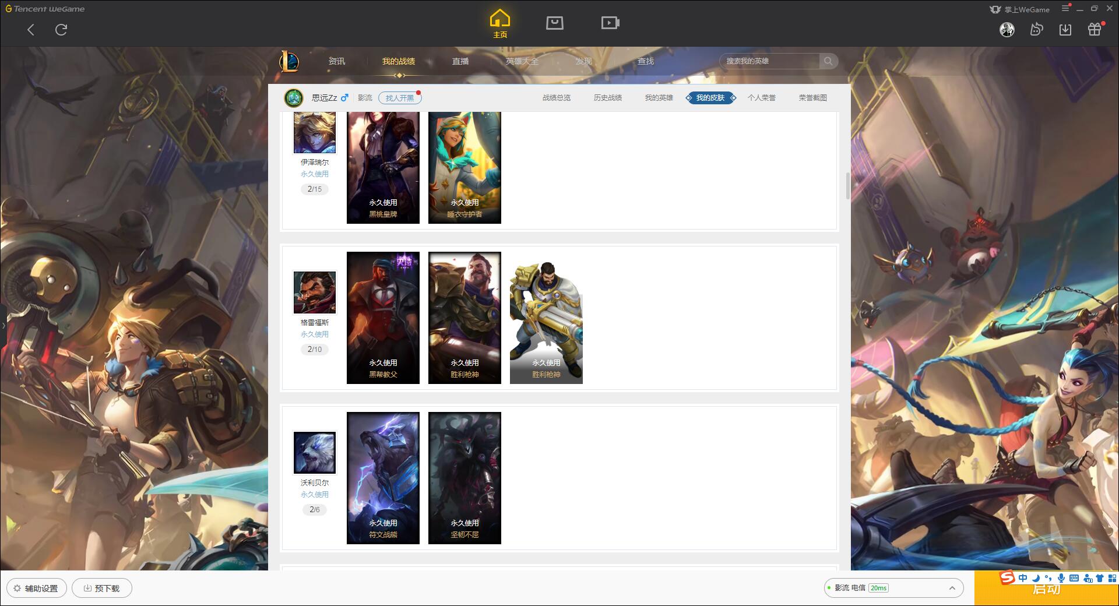The image size is (1119, 606).
Task: Open the 历史战绩 sub-tab
Action: click(x=608, y=98)
